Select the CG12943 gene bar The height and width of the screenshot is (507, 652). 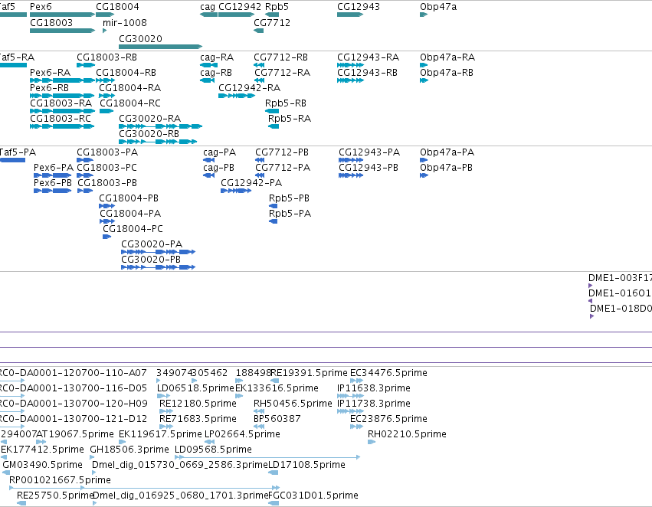[x=350, y=15]
